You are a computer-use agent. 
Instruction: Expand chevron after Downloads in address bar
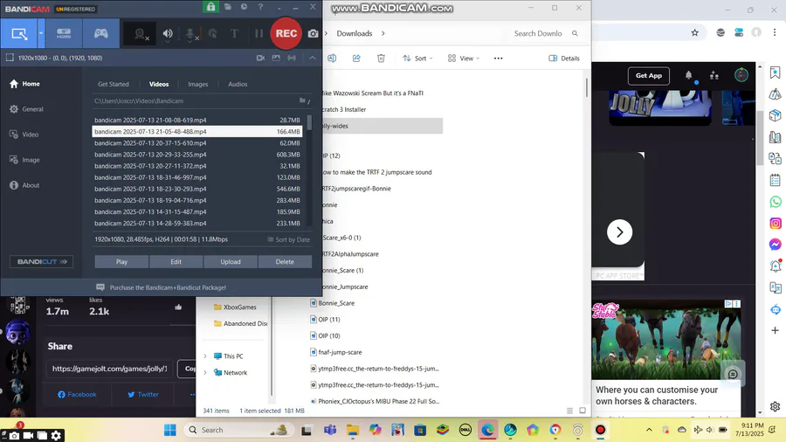pos(383,33)
